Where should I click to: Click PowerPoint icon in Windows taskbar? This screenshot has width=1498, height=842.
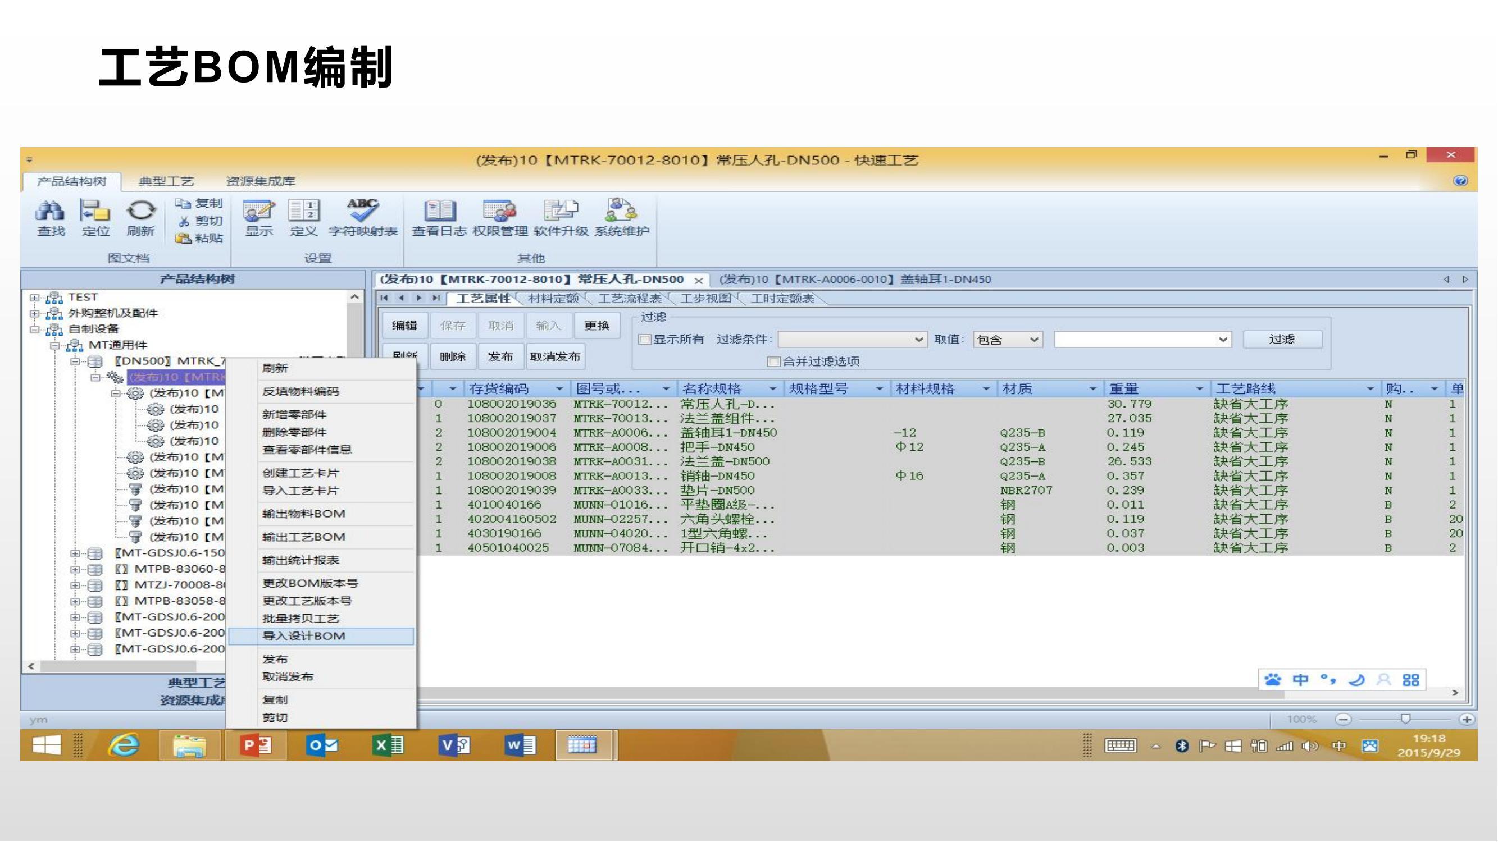tap(256, 745)
